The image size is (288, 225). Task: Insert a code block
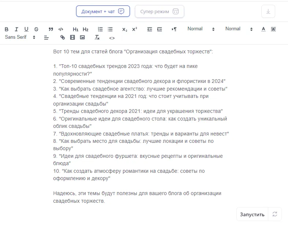coord(61,29)
